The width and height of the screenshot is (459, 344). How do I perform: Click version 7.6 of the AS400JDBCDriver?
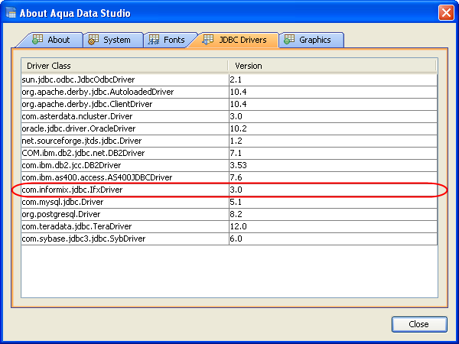236,177
